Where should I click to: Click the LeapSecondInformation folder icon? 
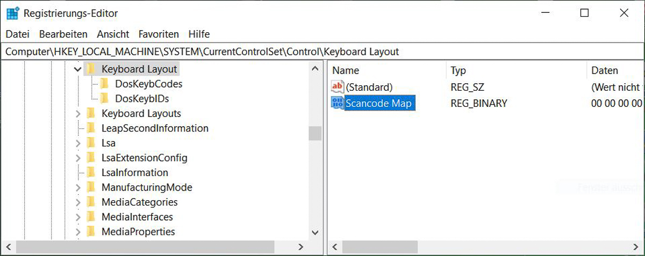pyautogui.click(x=91, y=128)
